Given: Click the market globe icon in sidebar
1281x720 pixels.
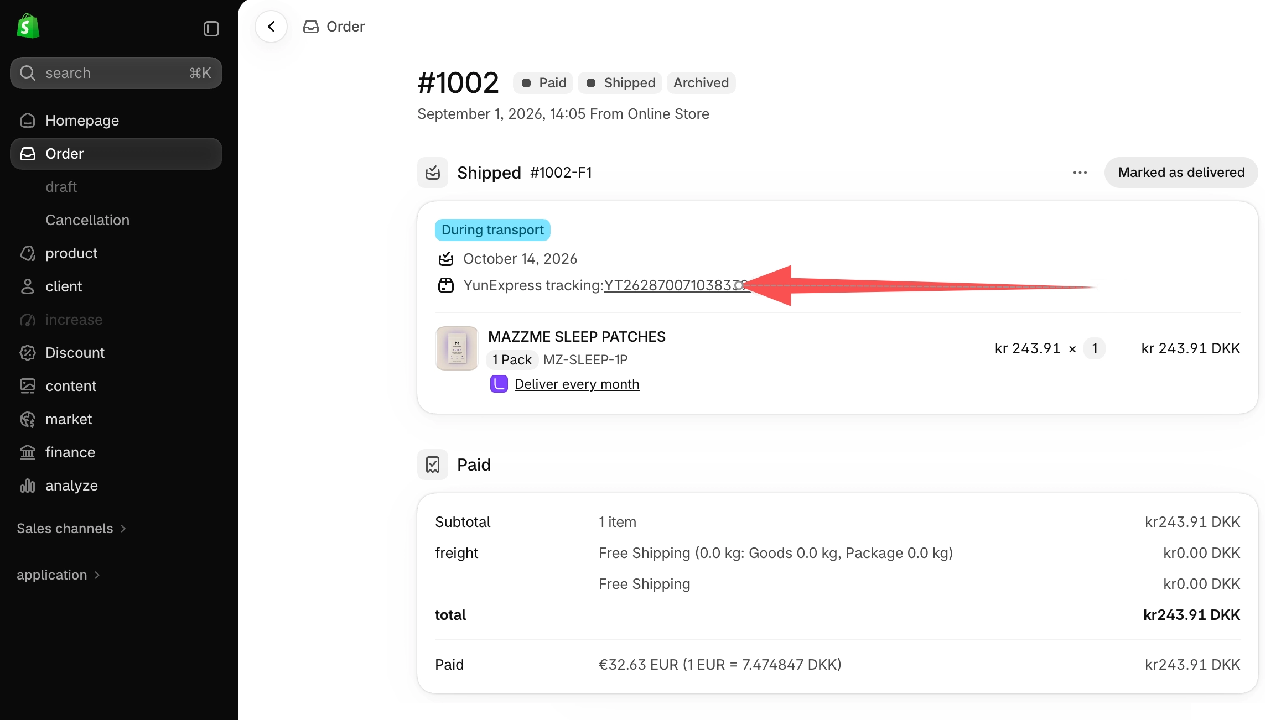Looking at the screenshot, I should coord(28,419).
